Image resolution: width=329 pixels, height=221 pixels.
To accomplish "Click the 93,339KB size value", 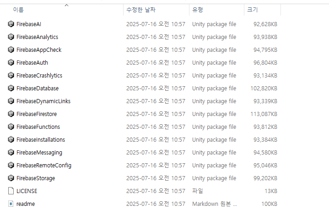I will tap(265, 101).
